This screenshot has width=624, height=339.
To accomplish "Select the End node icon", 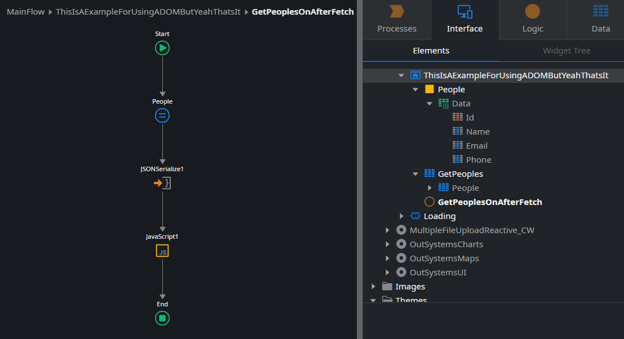I will click(162, 319).
